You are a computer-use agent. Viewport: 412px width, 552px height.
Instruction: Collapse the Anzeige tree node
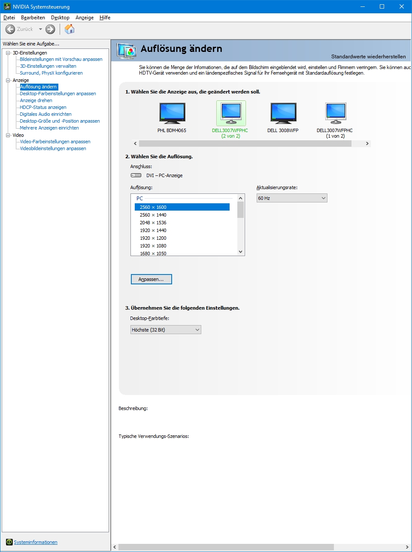tap(8, 80)
